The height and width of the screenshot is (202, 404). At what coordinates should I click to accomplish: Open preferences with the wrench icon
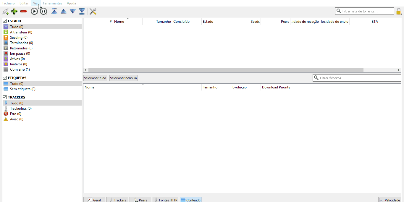coord(93,12)
